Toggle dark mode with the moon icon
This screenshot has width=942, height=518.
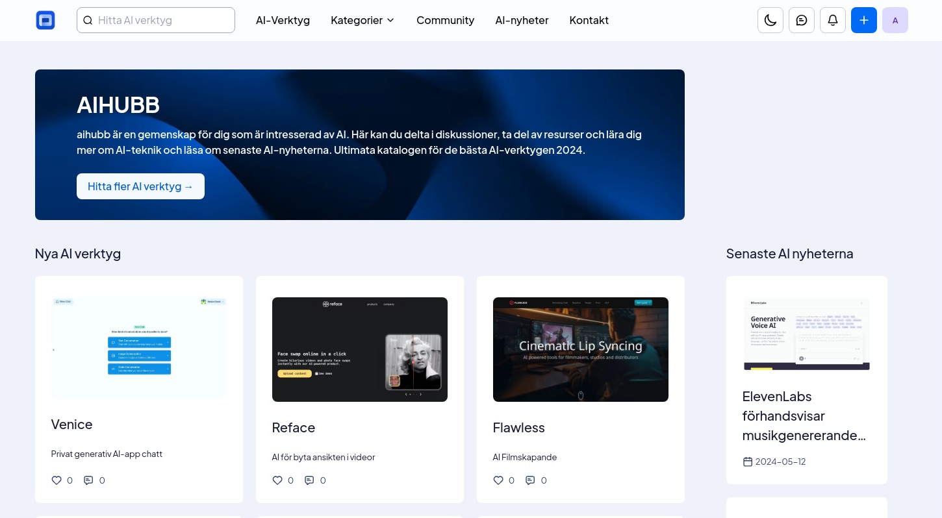click(x=770, y=20)
